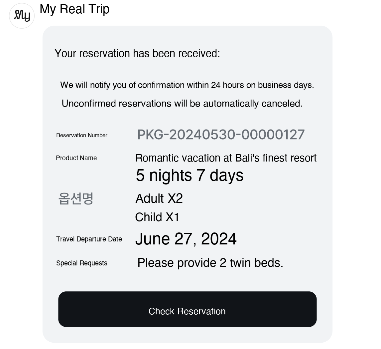Select the June 27, 2024 departure date
Viewport: 381px width, 349px height.
[186, 239]
